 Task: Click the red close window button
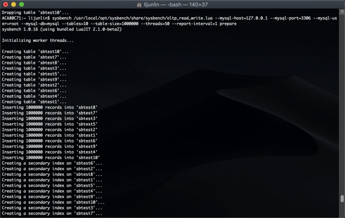[6, 4]
